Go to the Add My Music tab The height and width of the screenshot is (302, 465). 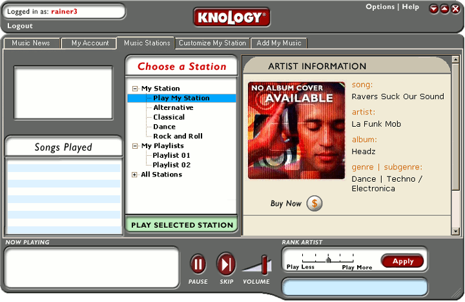point(279,43)
